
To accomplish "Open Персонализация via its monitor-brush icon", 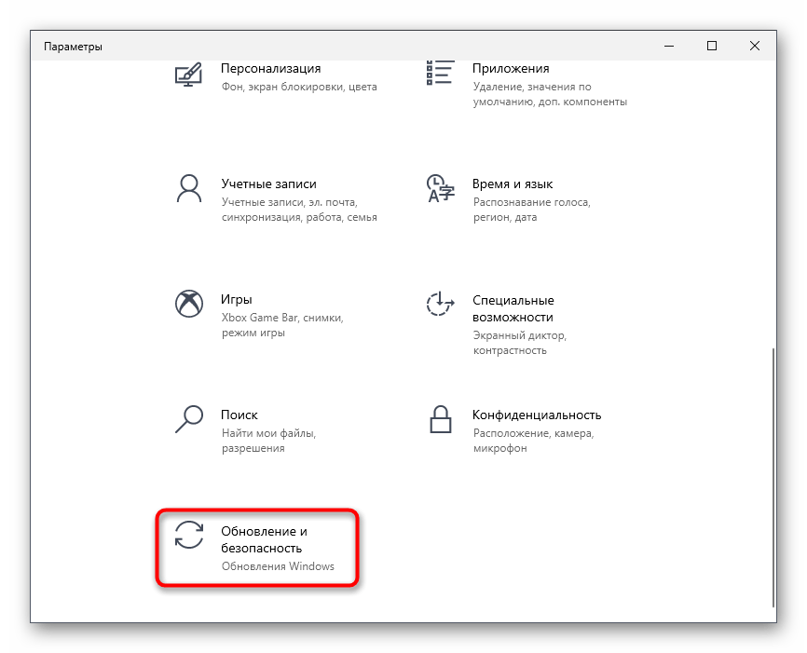I will point(188,75).
